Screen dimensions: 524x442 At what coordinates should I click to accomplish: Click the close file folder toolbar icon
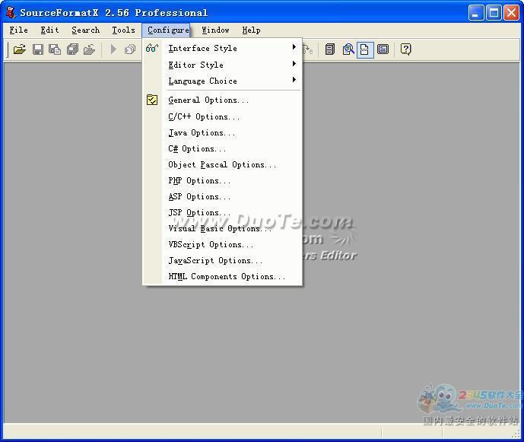[x=89, y=49]
